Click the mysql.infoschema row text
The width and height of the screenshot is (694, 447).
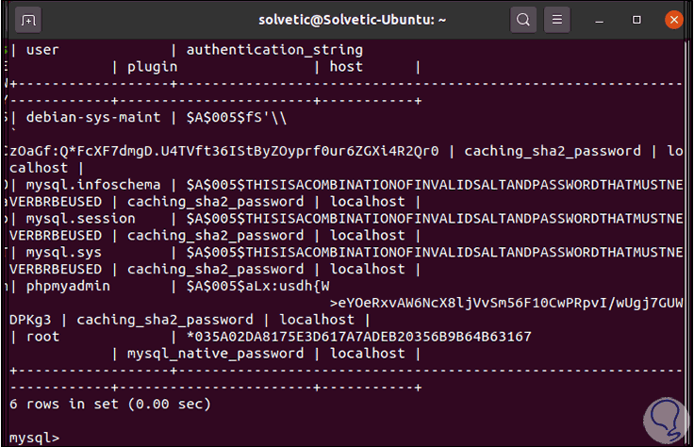point(92,184)
